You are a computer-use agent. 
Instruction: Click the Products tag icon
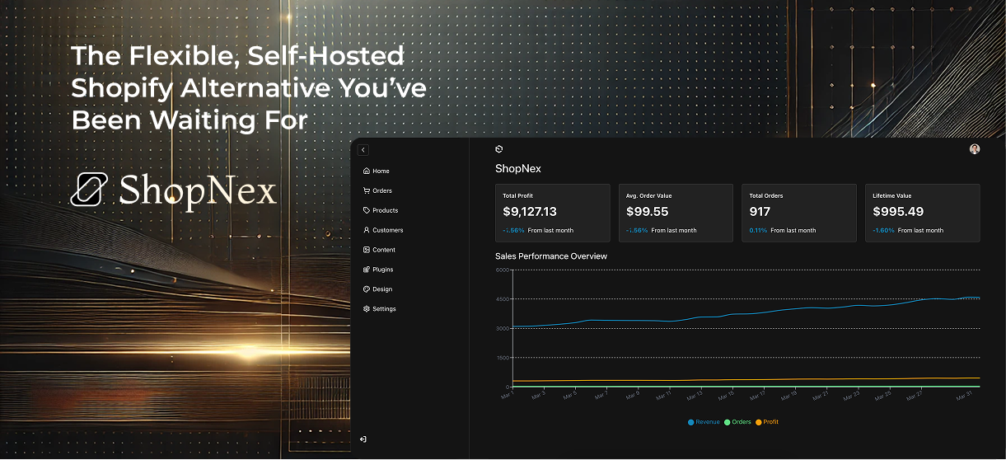tap(367, 210)
